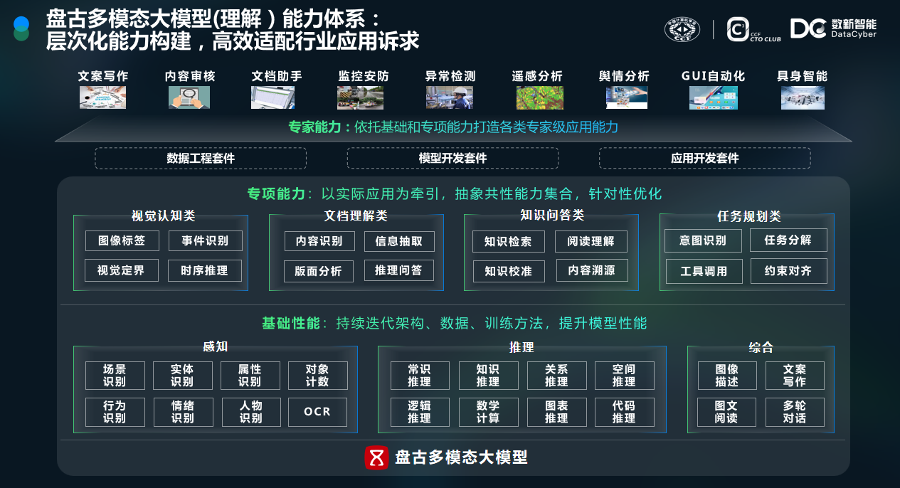
Task: Click the 遥感分析 thumbnail image
Action: pos(539,97)
